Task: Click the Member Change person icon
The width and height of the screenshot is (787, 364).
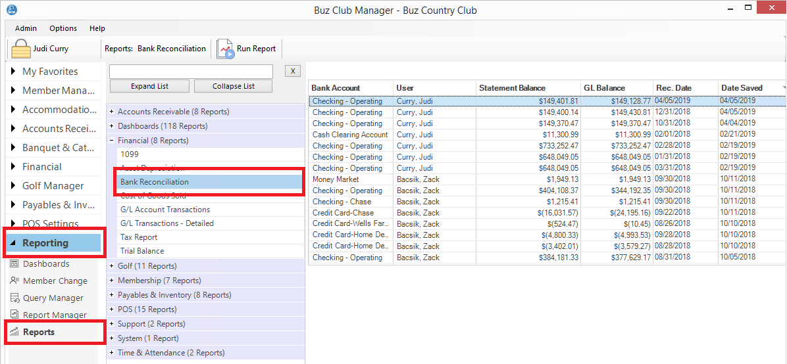Action: tap(14, 281)
